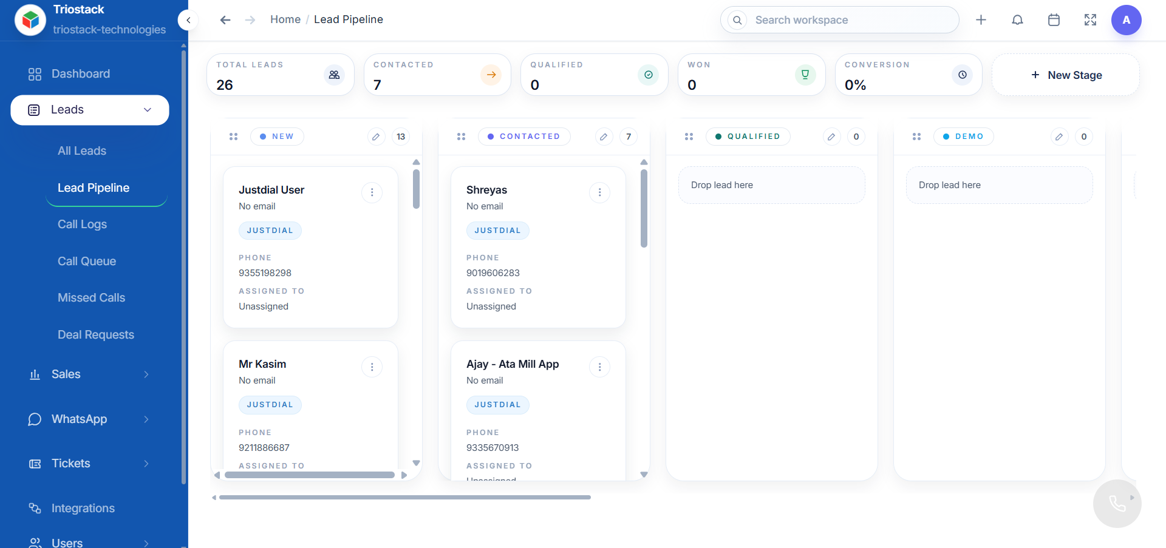Edit the DEMO stage with pencil icon
Viewport: 1166px width, 548px height.
point(1059,137)
